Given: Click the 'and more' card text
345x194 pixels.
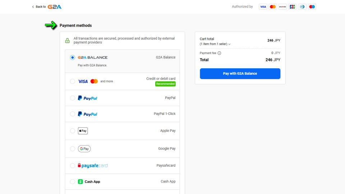Looking at the screenshot, I should tap(106, 81).
